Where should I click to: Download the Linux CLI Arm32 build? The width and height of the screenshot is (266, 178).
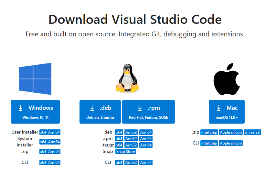click(x=131, y=163)
